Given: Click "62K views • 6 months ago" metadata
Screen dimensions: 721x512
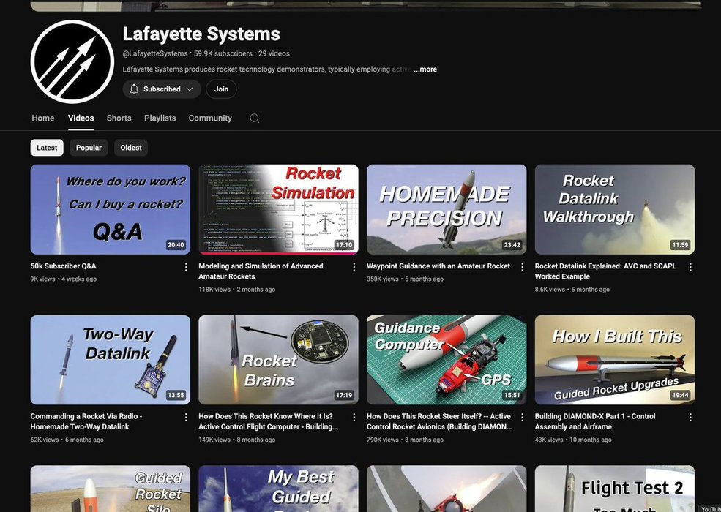Looking at the screenshot, I should [67, 440].
